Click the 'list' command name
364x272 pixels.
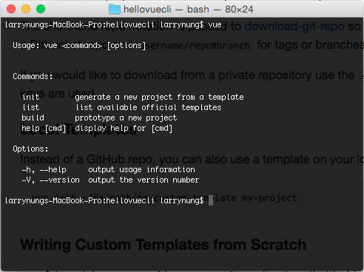(x=30, y=107)
